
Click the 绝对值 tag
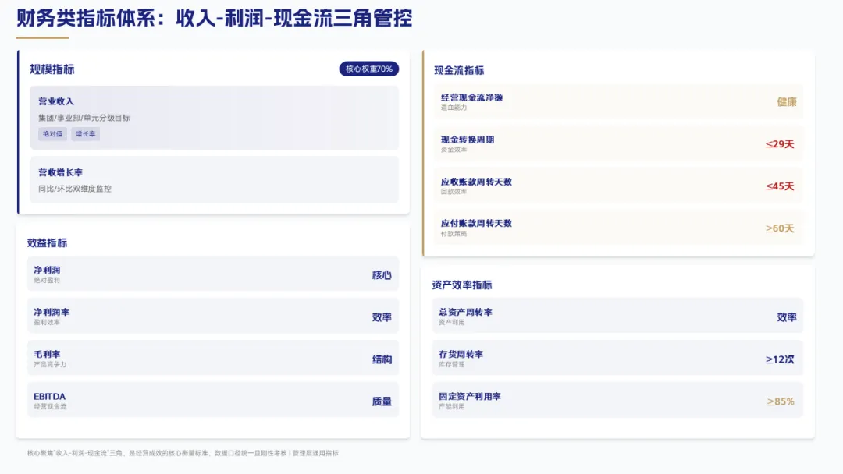53,133
